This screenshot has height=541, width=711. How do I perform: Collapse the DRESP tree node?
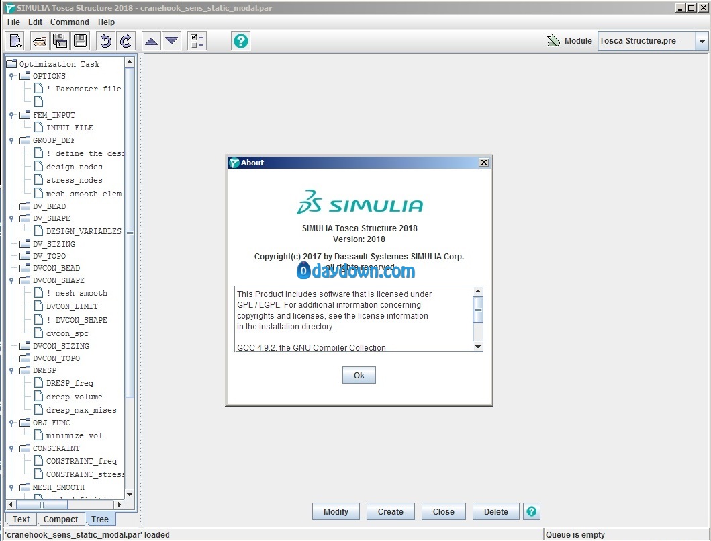pyautogui.click(x=11, y=371)
